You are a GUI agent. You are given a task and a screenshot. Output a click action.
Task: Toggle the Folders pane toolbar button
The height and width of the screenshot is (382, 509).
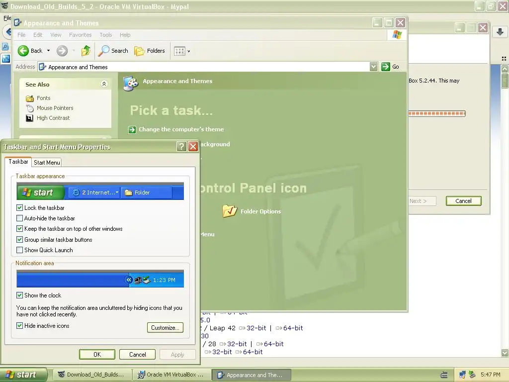click(150, 51)
